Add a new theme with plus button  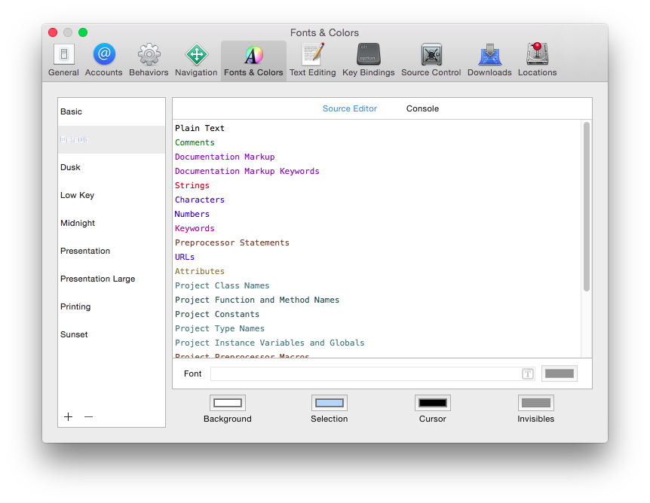pos(69,416)
